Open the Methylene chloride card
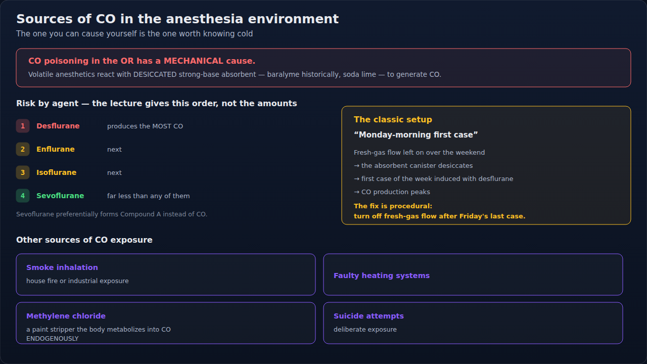The width and height of the screenshot is (647, 364). pos(166,323)
